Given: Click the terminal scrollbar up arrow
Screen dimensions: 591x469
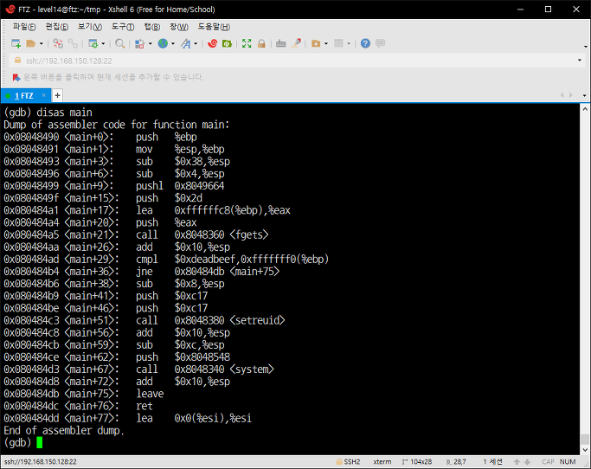Looking at the screenshot, I should [585, 109].
